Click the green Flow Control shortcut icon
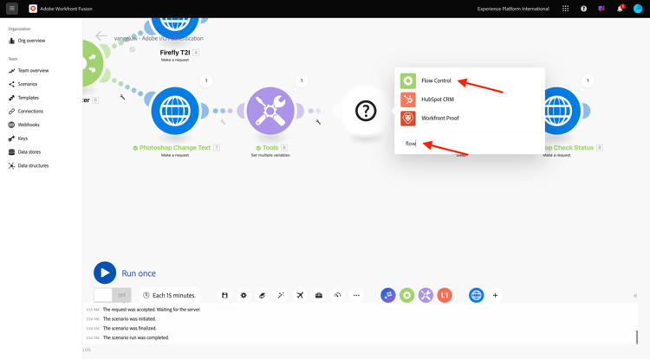The height and width of the screenshot is (359, 650). [406, 295]
